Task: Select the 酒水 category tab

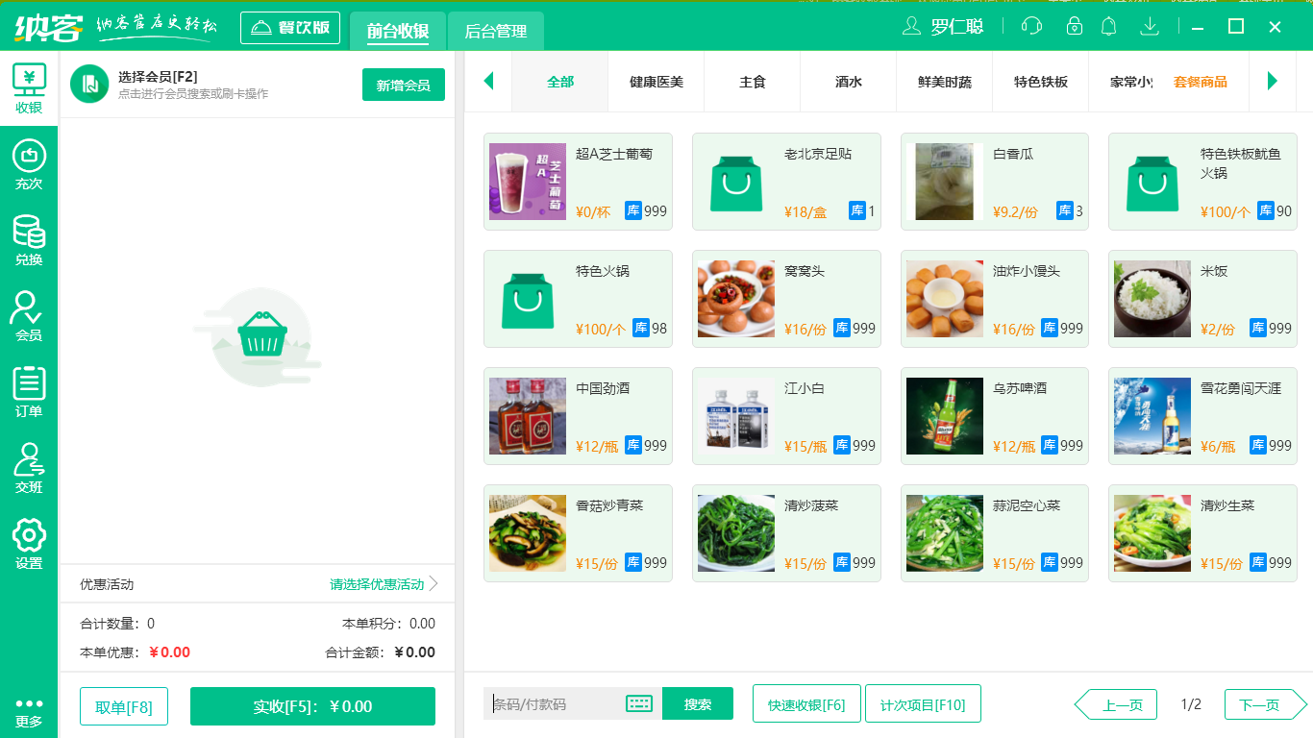Action: tap(847, 82)
